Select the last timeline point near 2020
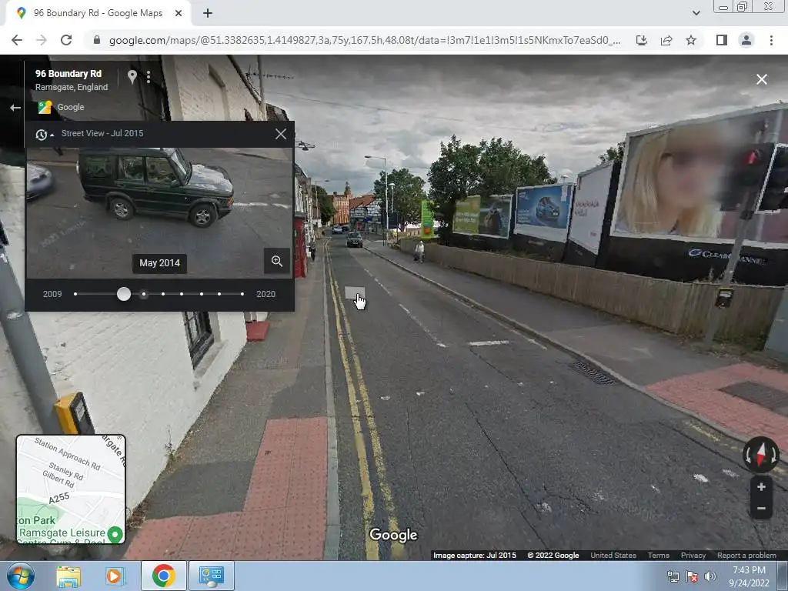788x591 pixels. (x=242, y=294)
